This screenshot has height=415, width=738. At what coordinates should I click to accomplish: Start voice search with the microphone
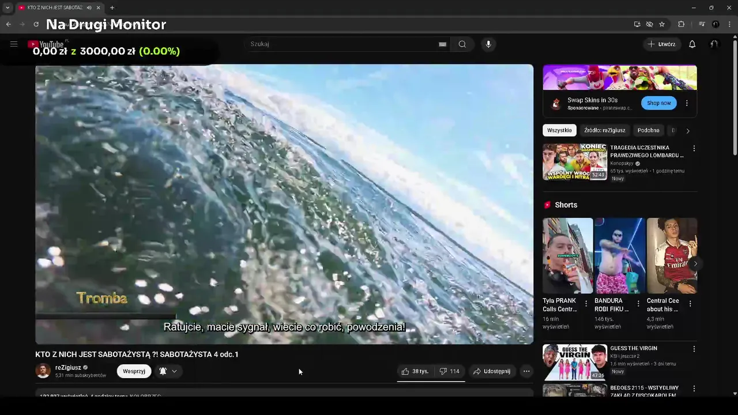pyautogui.click(x=488, y=44)
